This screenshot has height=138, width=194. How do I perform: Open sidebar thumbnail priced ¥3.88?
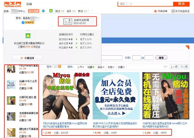tap(11, 100)
